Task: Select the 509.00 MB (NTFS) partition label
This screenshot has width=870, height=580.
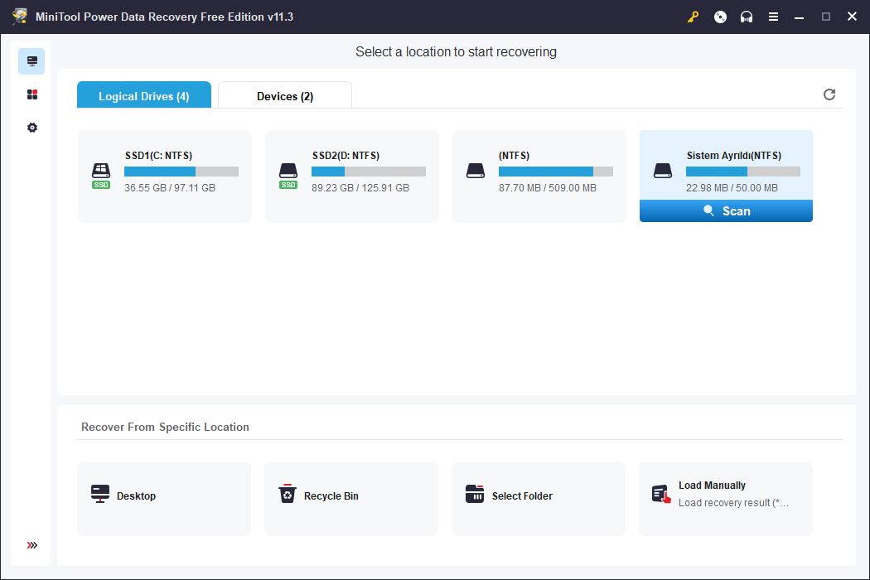Action: point(514,156)
